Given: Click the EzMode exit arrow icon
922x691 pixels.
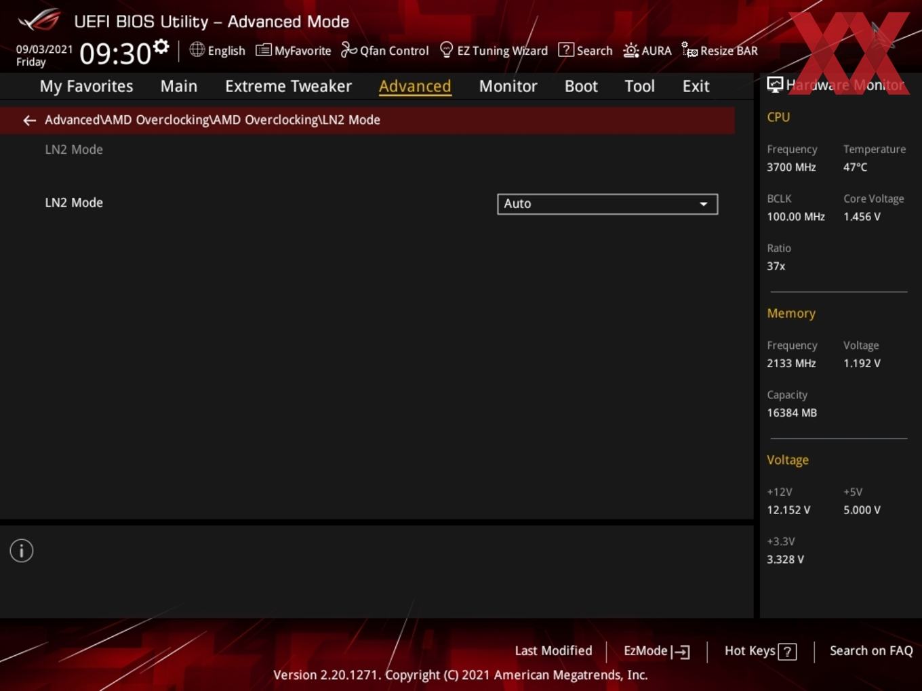Looking at the screenshot, I should tap(681, 652).
